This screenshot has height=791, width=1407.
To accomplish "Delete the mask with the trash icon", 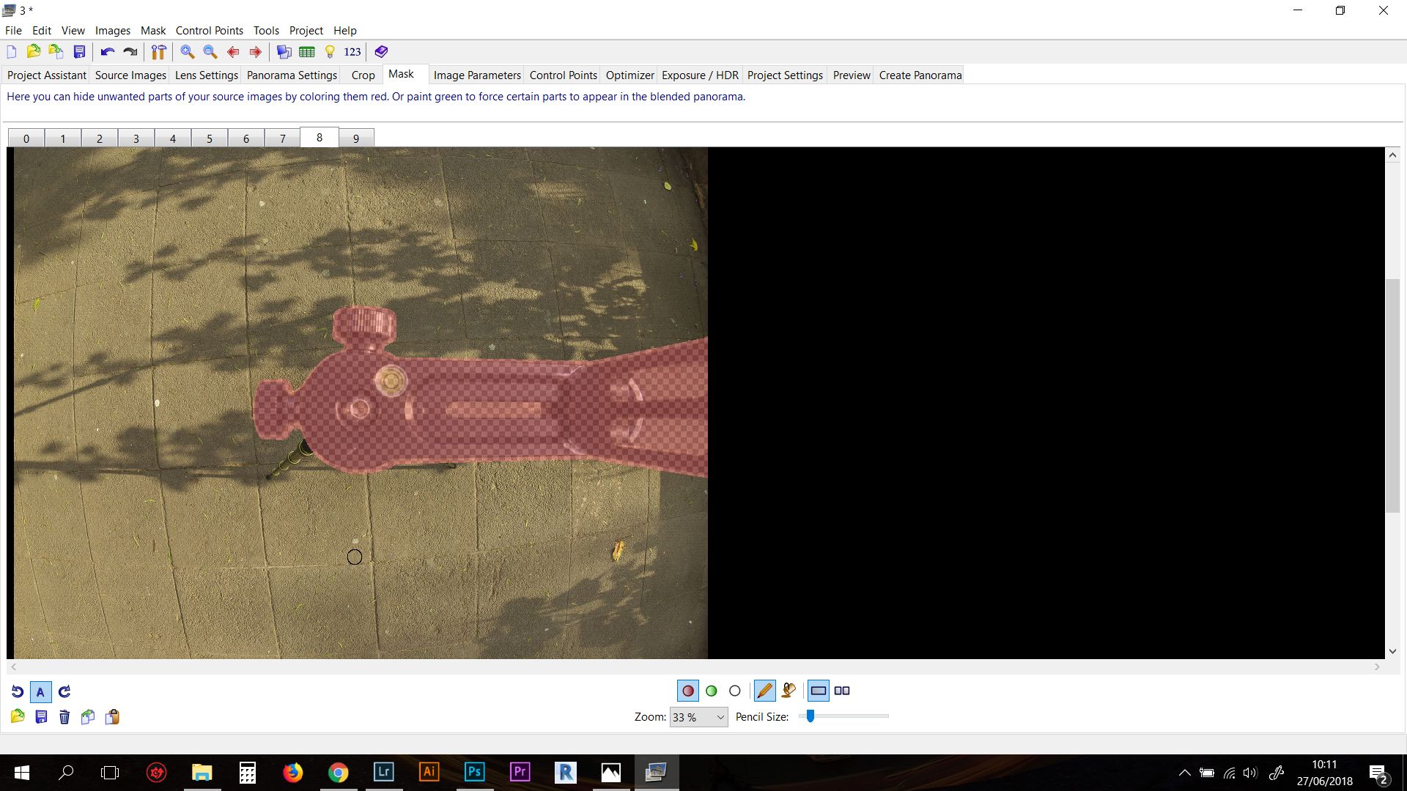I will click(x=64, y=716).
